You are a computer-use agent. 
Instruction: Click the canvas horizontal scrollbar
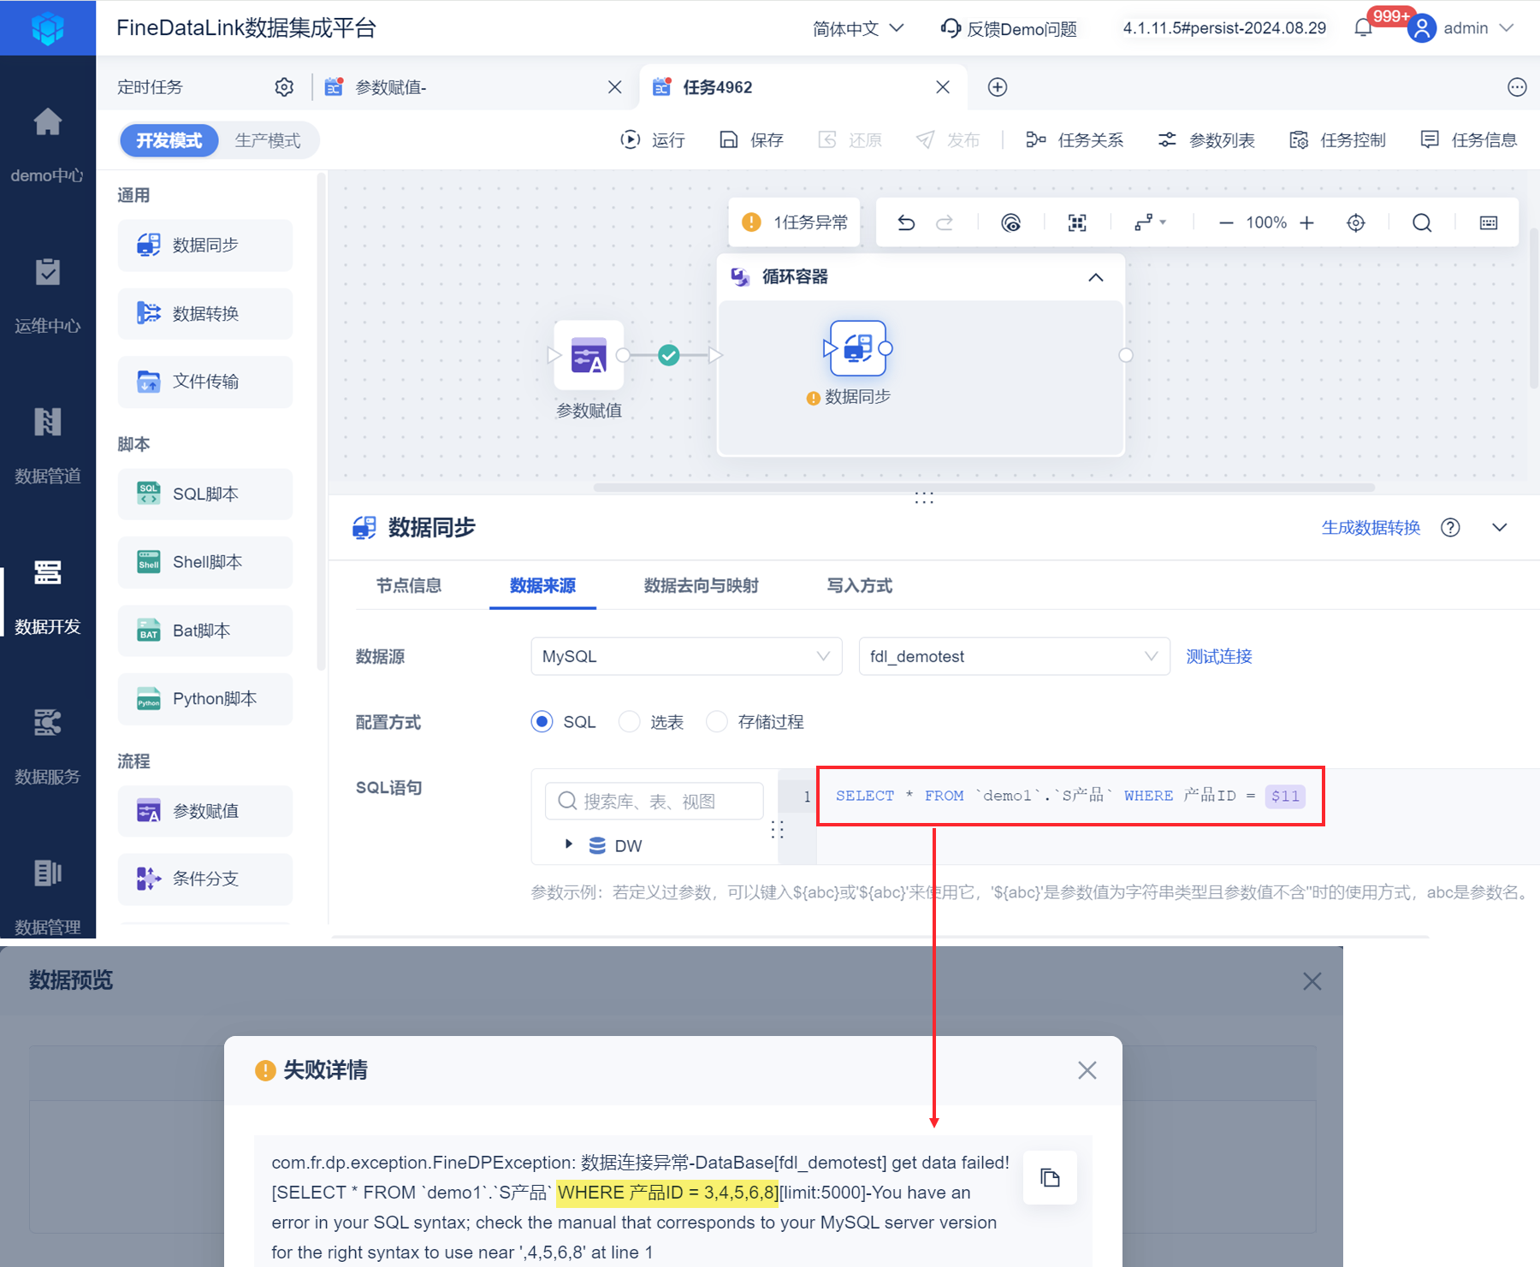984,488
